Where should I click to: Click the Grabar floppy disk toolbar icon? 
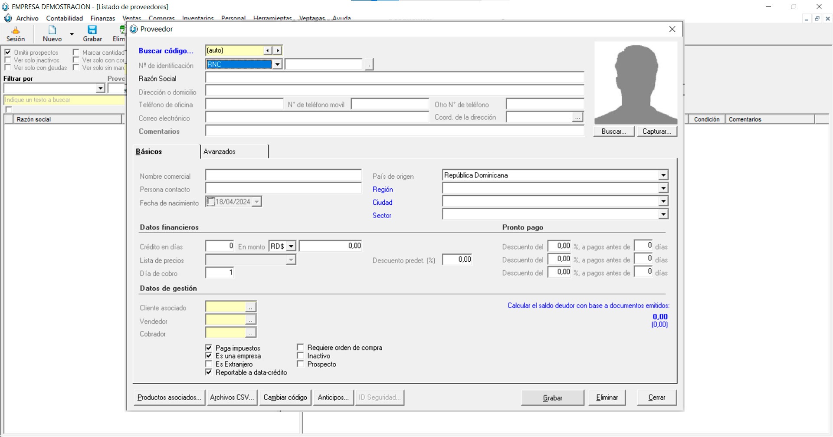[x=92, y=30]
